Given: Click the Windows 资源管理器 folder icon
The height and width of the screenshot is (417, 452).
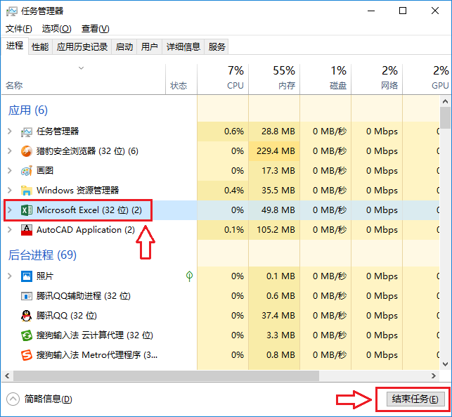Looking at the screenshot, I should tap(27, 191).
